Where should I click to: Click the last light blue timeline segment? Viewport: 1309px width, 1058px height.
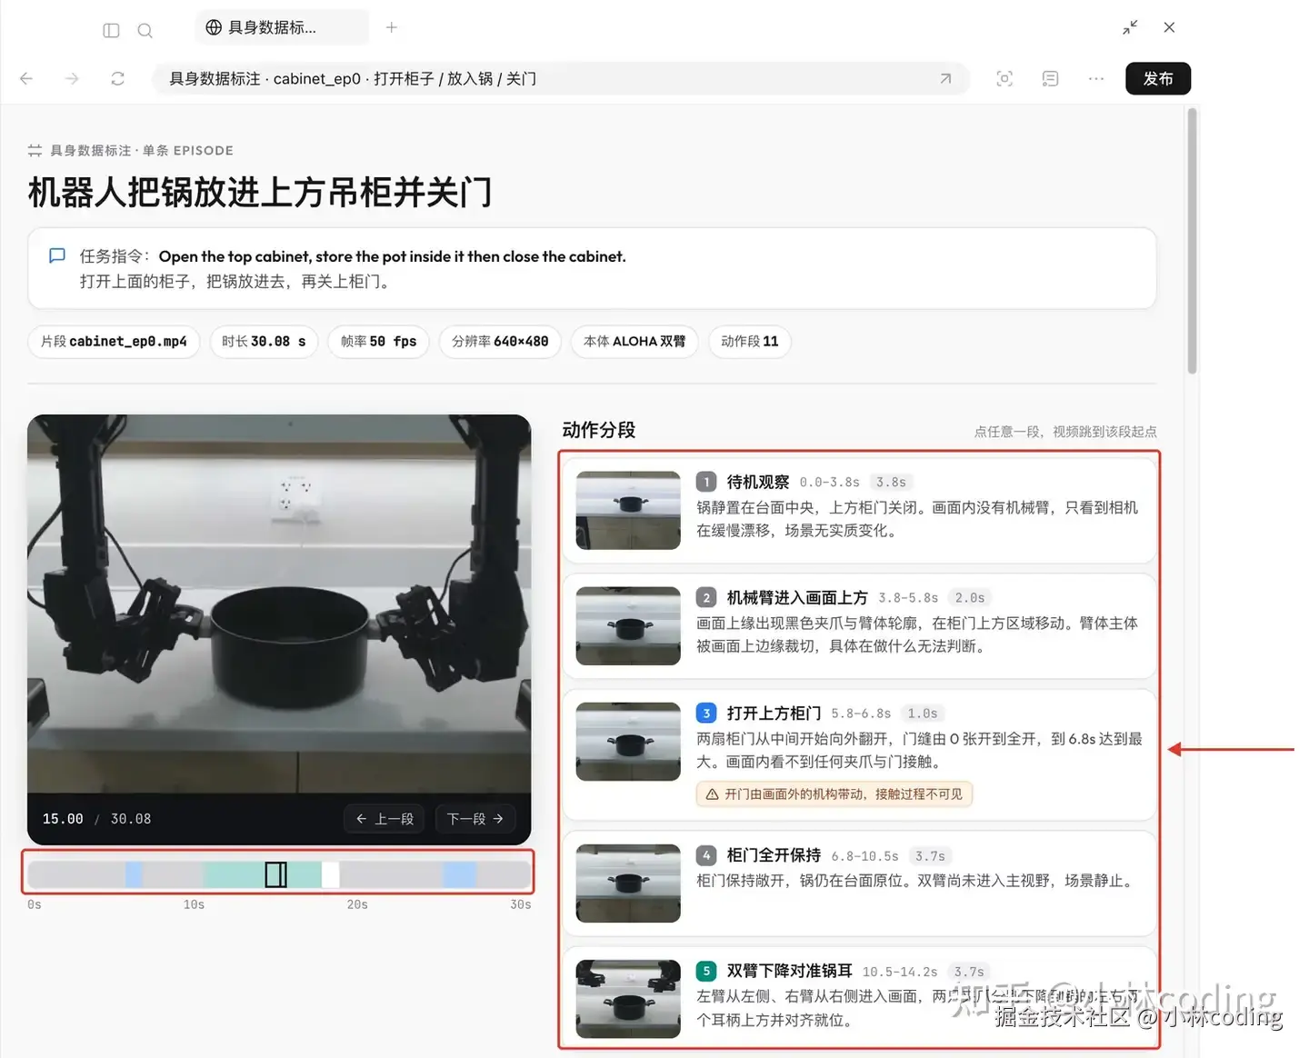(460, 874)
